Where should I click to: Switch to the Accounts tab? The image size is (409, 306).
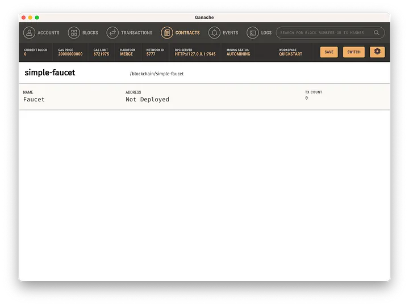pyautogui.click(x=48, y=33)
